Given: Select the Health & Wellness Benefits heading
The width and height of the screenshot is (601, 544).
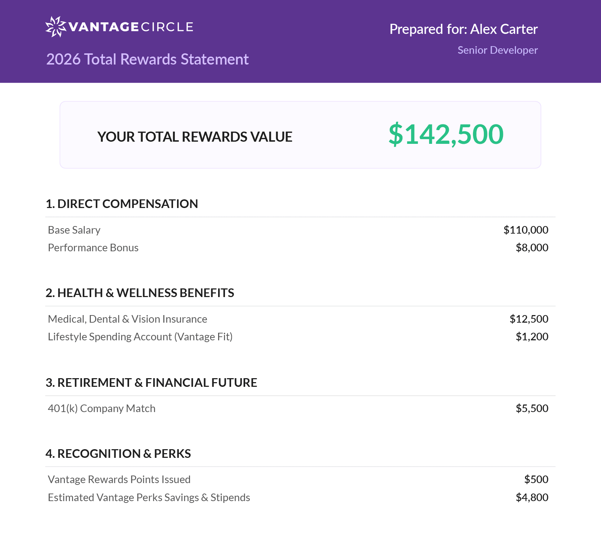Looking at the screenshot, I should [140, 293].
